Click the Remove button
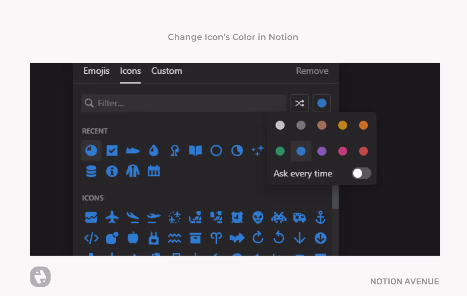Viewport: 467px width, 296px height. tap(312, 71)
